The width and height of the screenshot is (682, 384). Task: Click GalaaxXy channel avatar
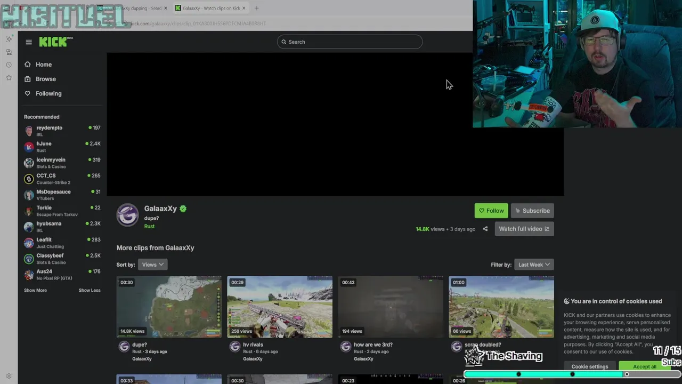[x=128, y=215]
